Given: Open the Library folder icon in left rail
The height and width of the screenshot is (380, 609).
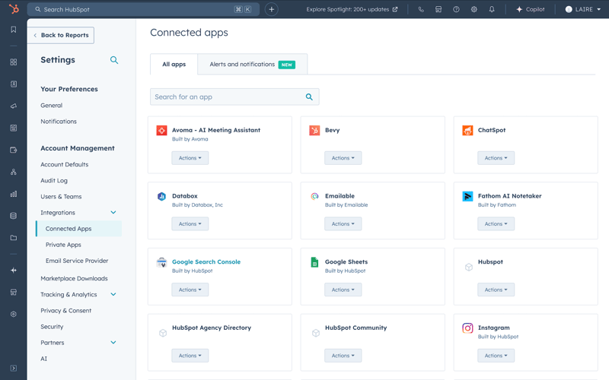Looking at the screenshot, I should pyautogui.click(x=14, y=238).
